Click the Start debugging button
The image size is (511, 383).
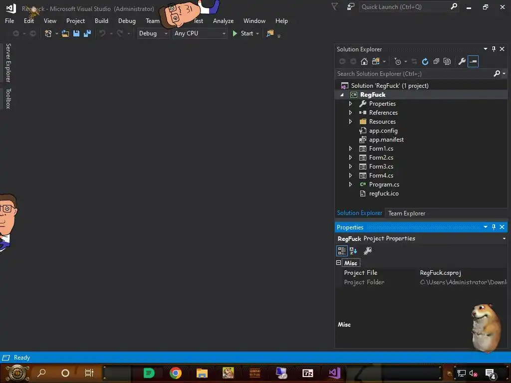[243, 33]
